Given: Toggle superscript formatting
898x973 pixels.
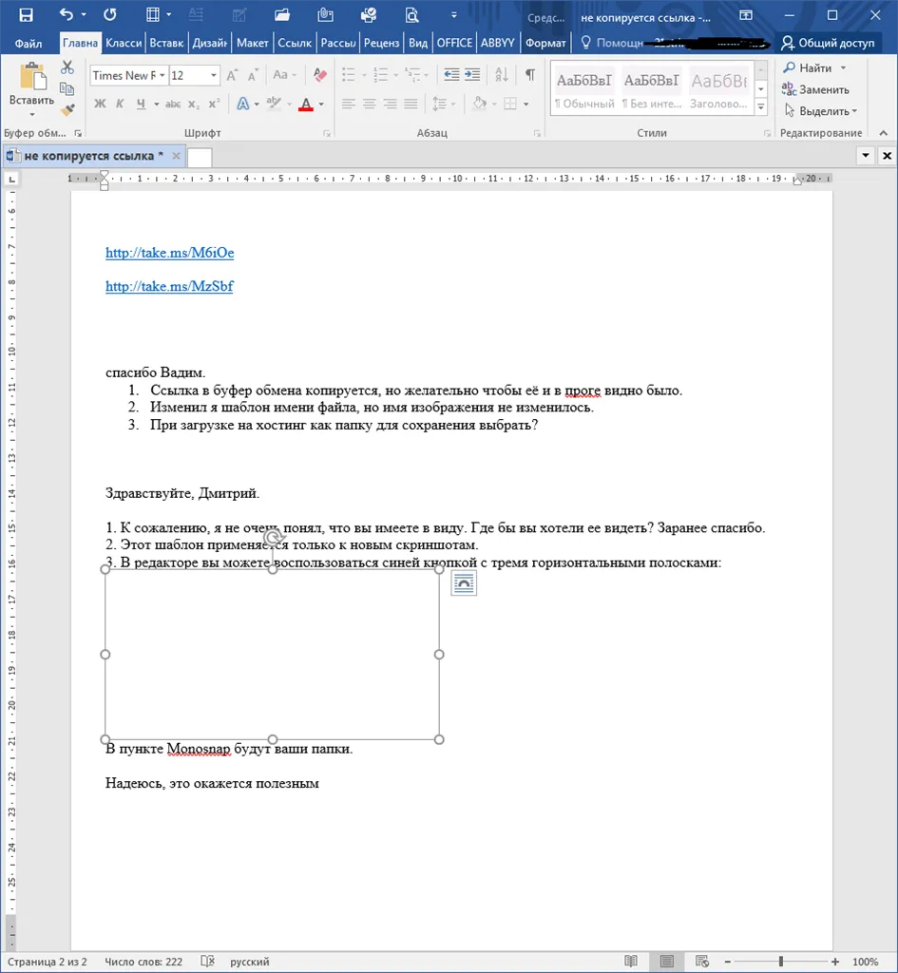Looking at the screenshot, I should pyautogui.click(x=214, y=104).
